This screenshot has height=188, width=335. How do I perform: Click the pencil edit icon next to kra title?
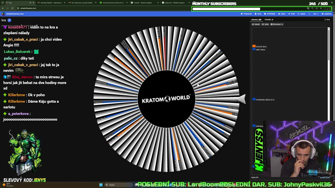[x=9, y=20]
